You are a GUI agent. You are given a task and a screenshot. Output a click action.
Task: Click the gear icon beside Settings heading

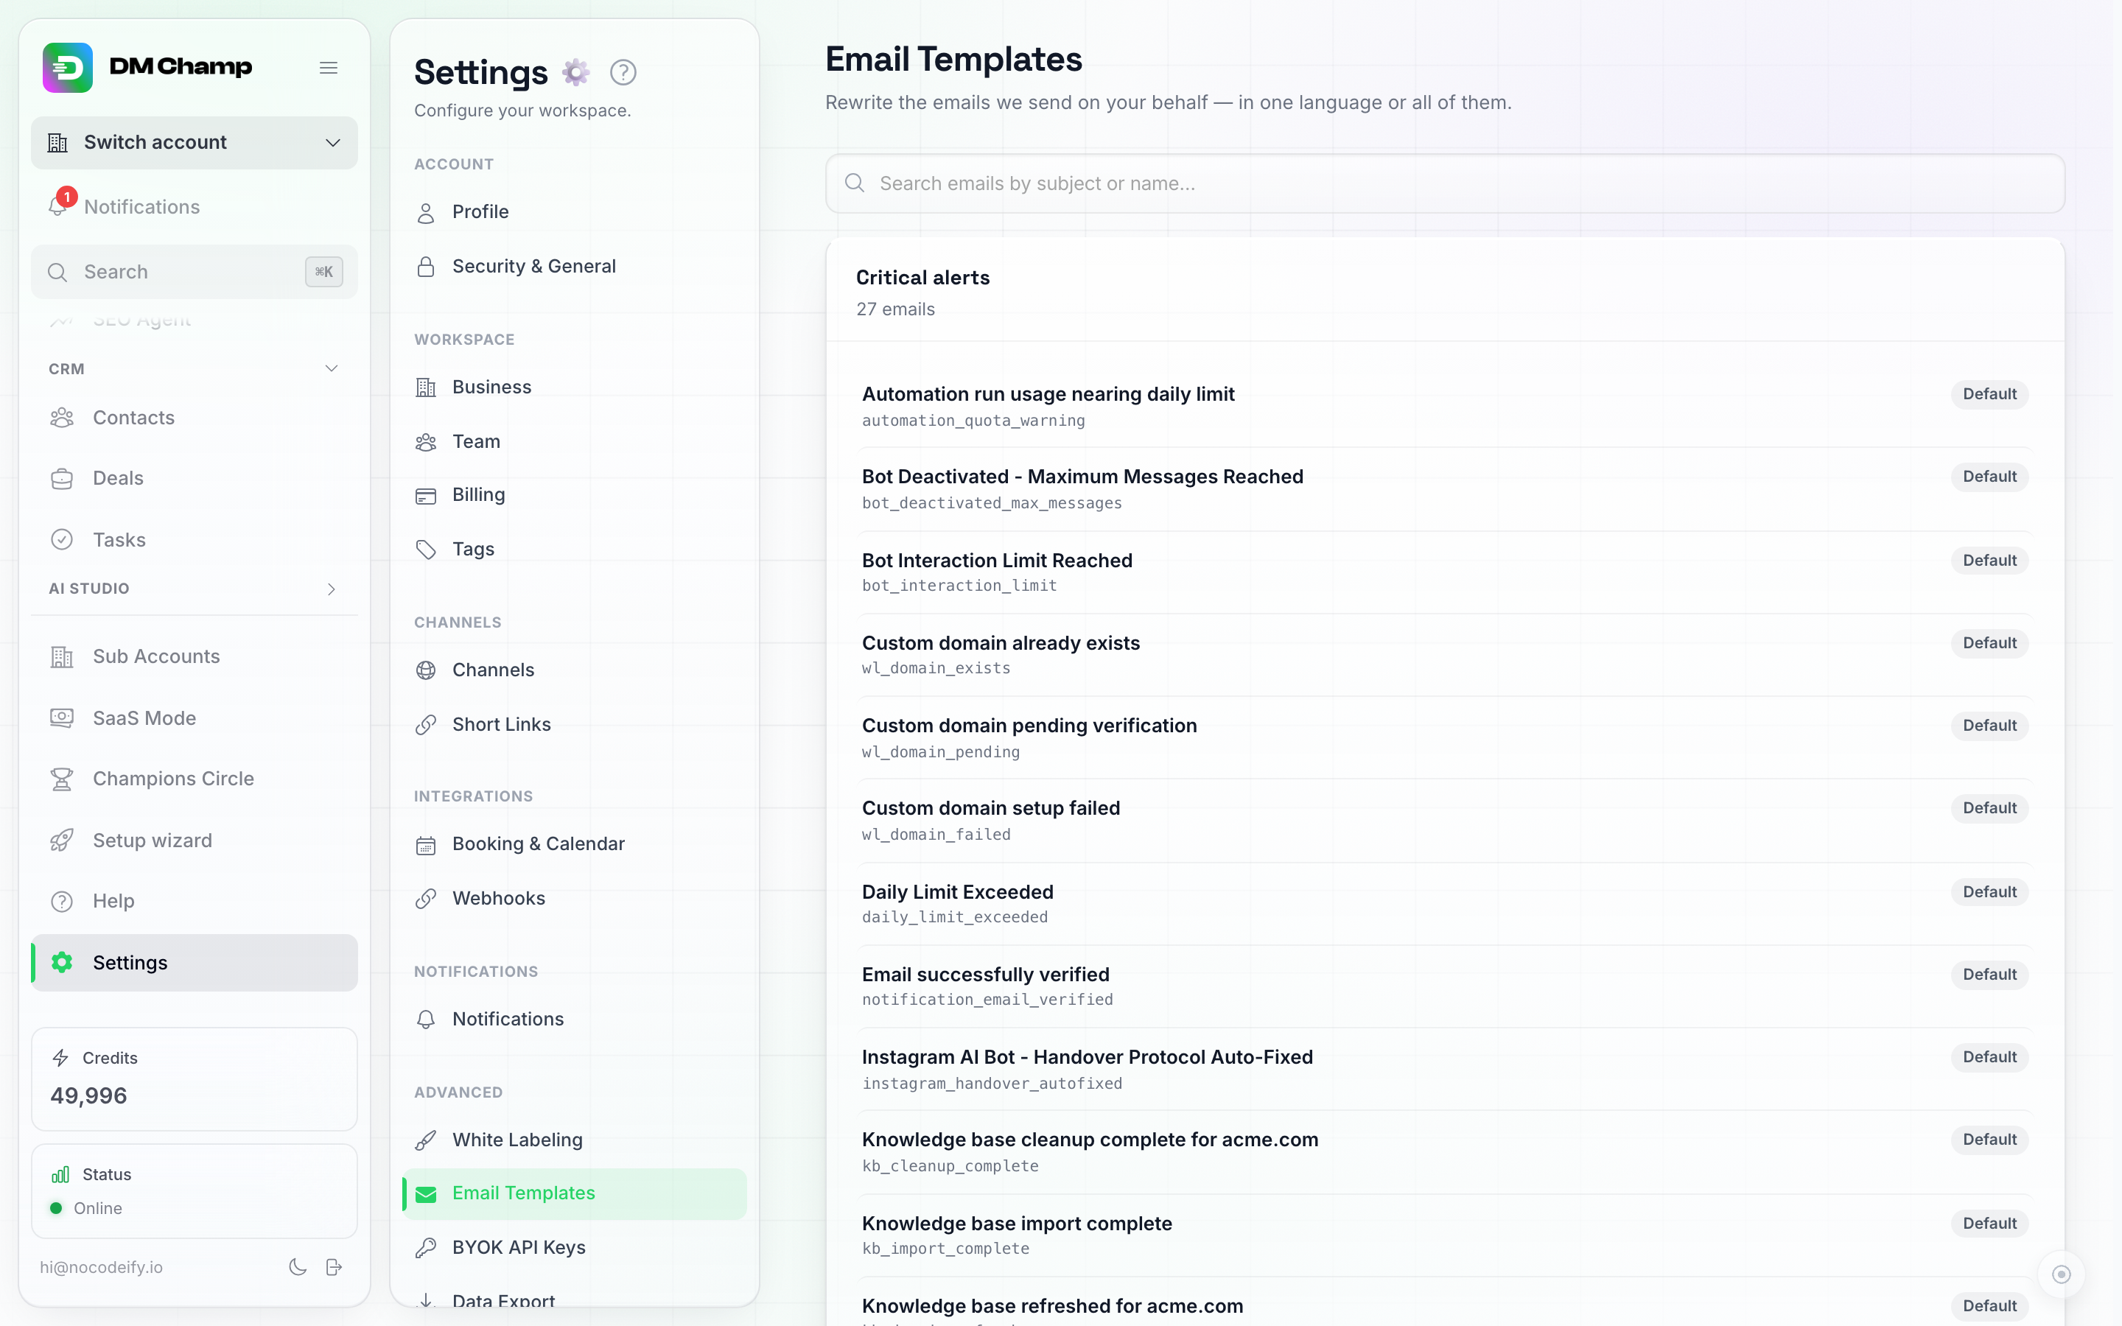point(575,72)
